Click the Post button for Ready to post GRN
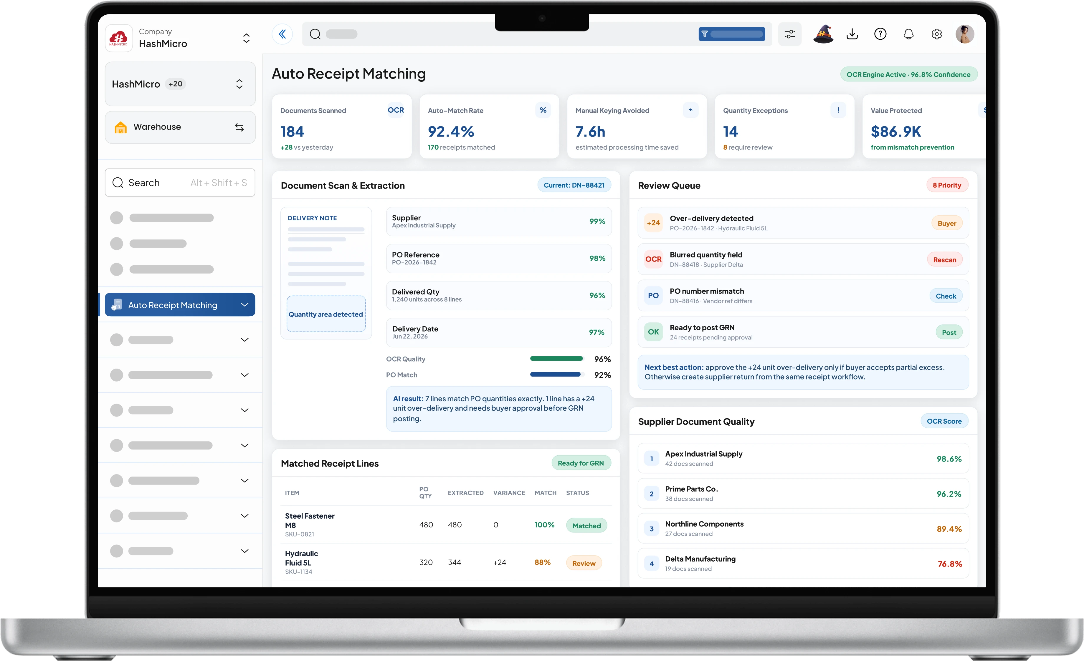 click(x=949, y=332)
